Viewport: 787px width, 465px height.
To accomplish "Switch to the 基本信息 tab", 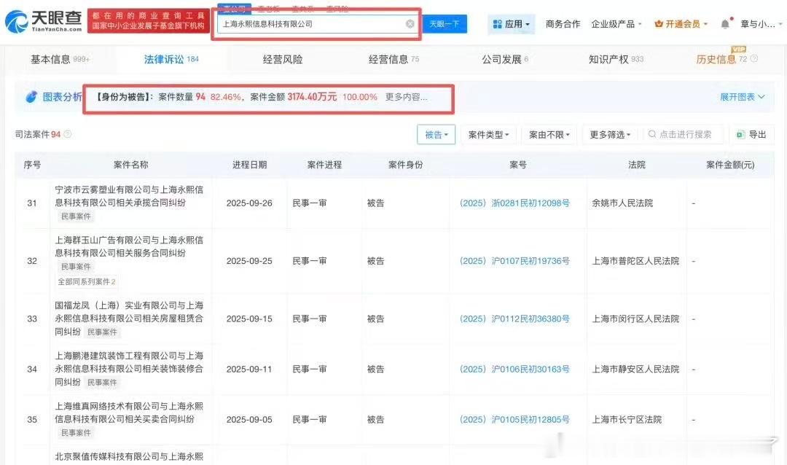I will point(60,59).
